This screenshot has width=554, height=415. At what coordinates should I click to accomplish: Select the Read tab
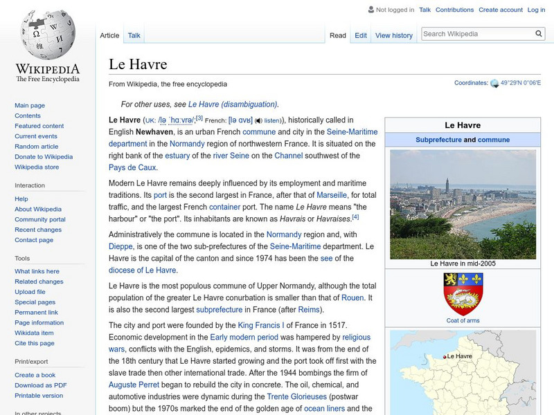point(338,35)
